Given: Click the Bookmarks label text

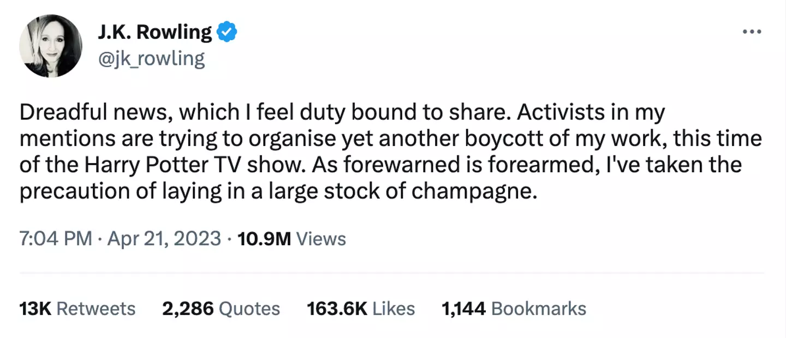Looking at the screenshot, I should click(x=539, y=309).
